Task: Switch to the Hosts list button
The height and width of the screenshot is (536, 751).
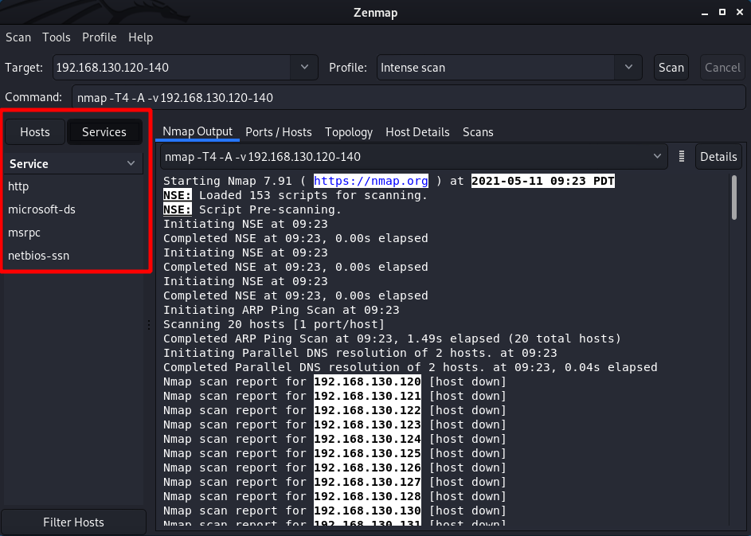Action: [x=35, y=131]
